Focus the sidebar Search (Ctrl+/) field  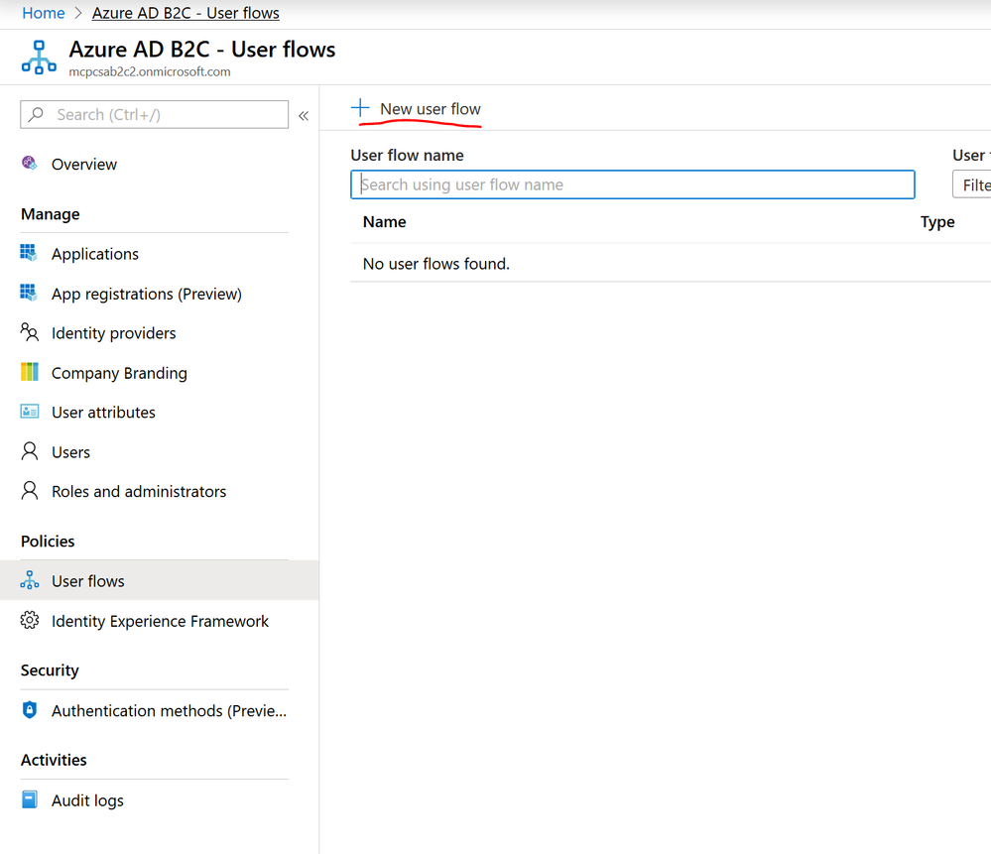pos(154,114)
